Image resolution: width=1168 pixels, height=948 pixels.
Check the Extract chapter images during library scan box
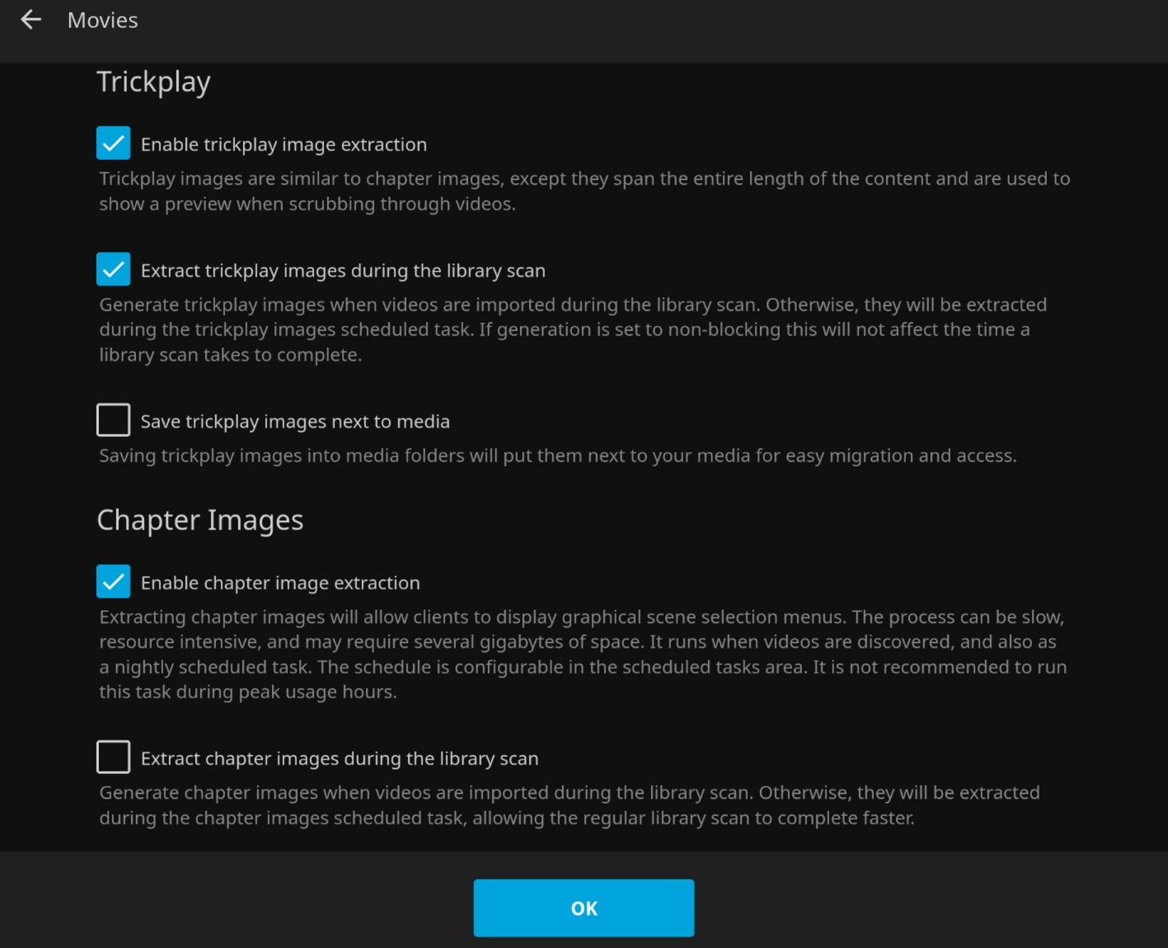(x=113, y=758)
